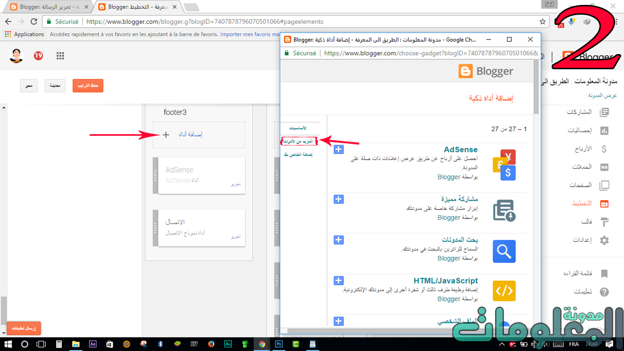Viewport: 624px width, 351px height.
Task: Open Photoshop from the taskbar
Action: tap(279, 344)
